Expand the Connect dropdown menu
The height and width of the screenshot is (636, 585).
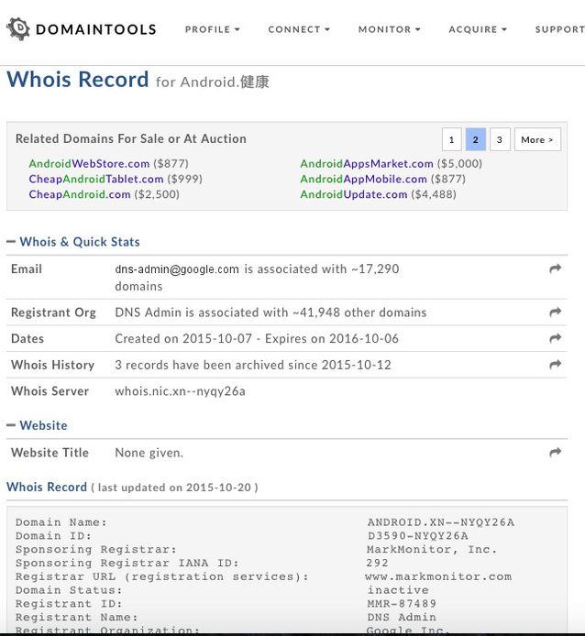tap(299, 29)
